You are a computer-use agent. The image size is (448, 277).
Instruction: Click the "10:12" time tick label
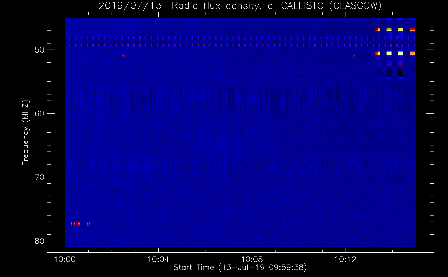pos(346,260)
